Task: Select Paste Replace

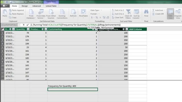Action: [16, 14]
